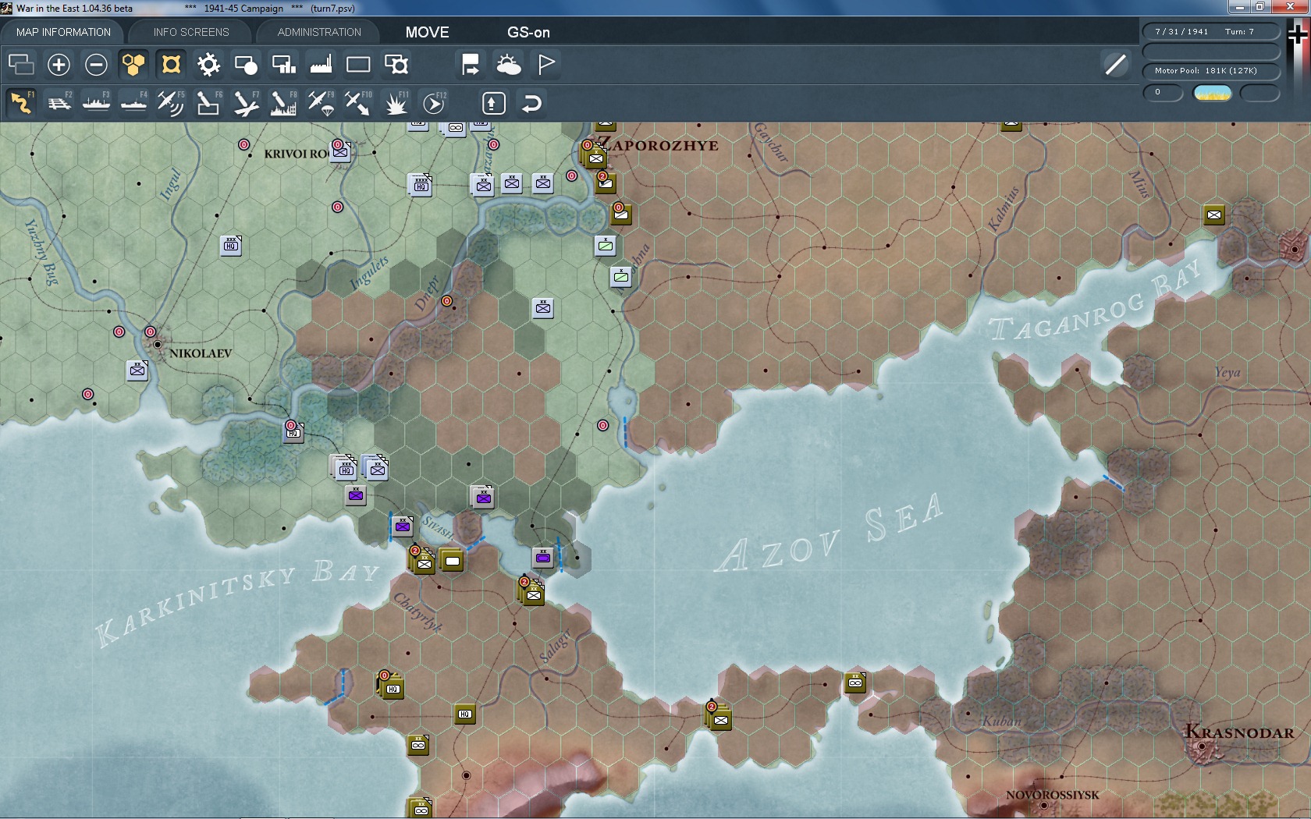
Task: Click the factory icon in the toolbar
Action: [x=321, y=65]
